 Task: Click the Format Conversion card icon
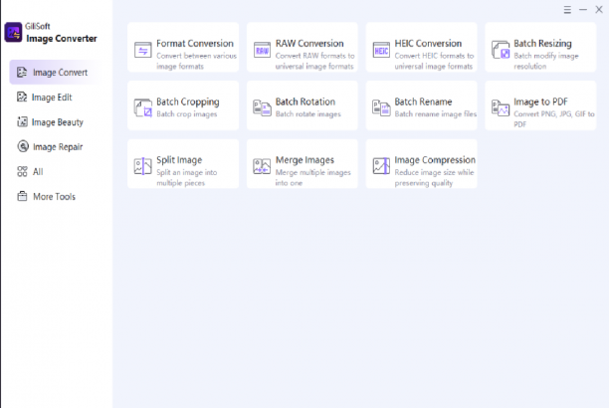coord(143,50)
